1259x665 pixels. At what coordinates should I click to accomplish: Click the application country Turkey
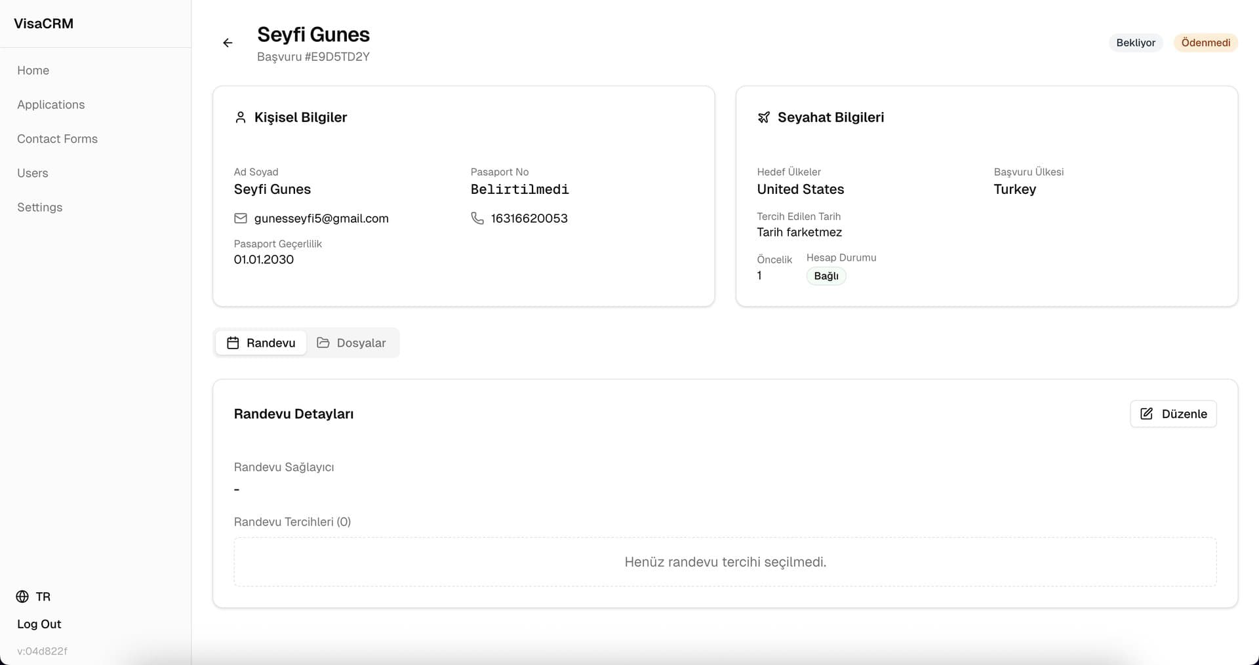pyautogui.click(x=1015, y=189)
